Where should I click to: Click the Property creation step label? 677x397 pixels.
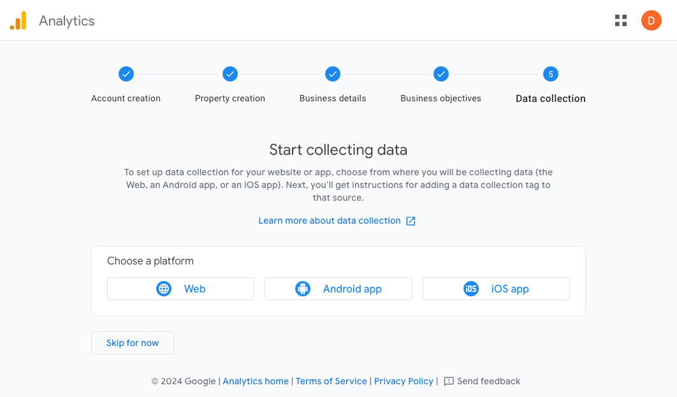coord(230,98)
